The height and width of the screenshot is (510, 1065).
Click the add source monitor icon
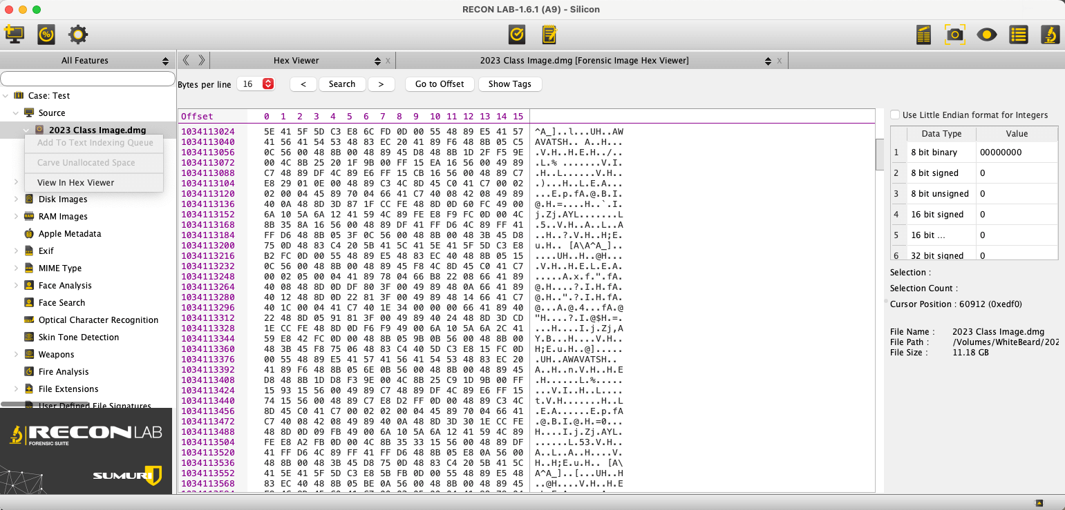[x=14, y=34]
